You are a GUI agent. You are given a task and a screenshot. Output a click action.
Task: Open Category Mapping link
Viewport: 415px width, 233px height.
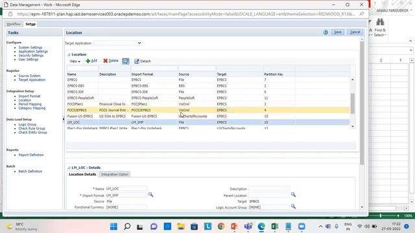coord(32,108)
